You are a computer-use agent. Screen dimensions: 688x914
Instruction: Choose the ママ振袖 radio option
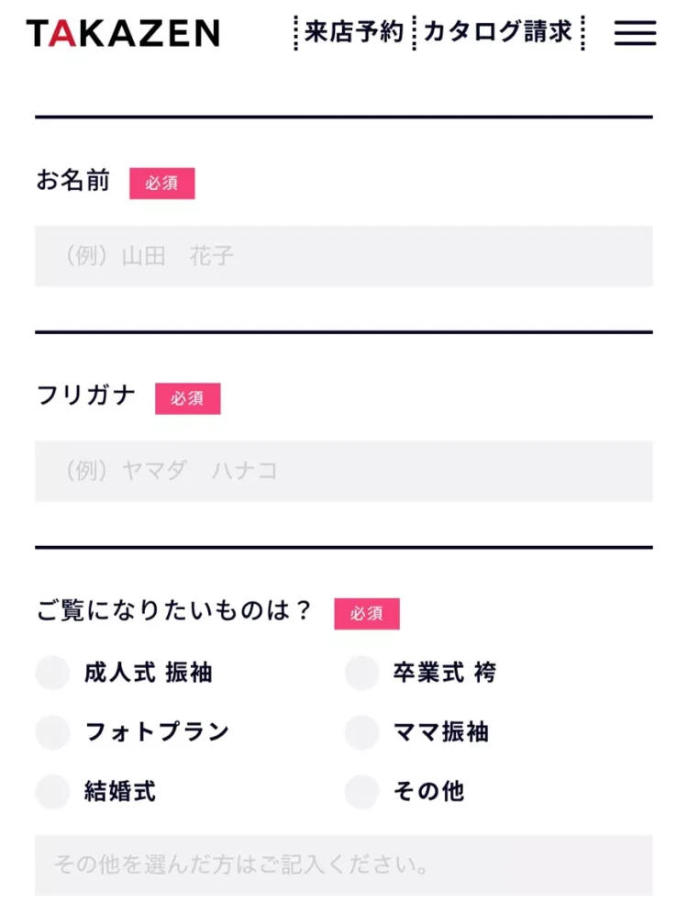point(361,732)
